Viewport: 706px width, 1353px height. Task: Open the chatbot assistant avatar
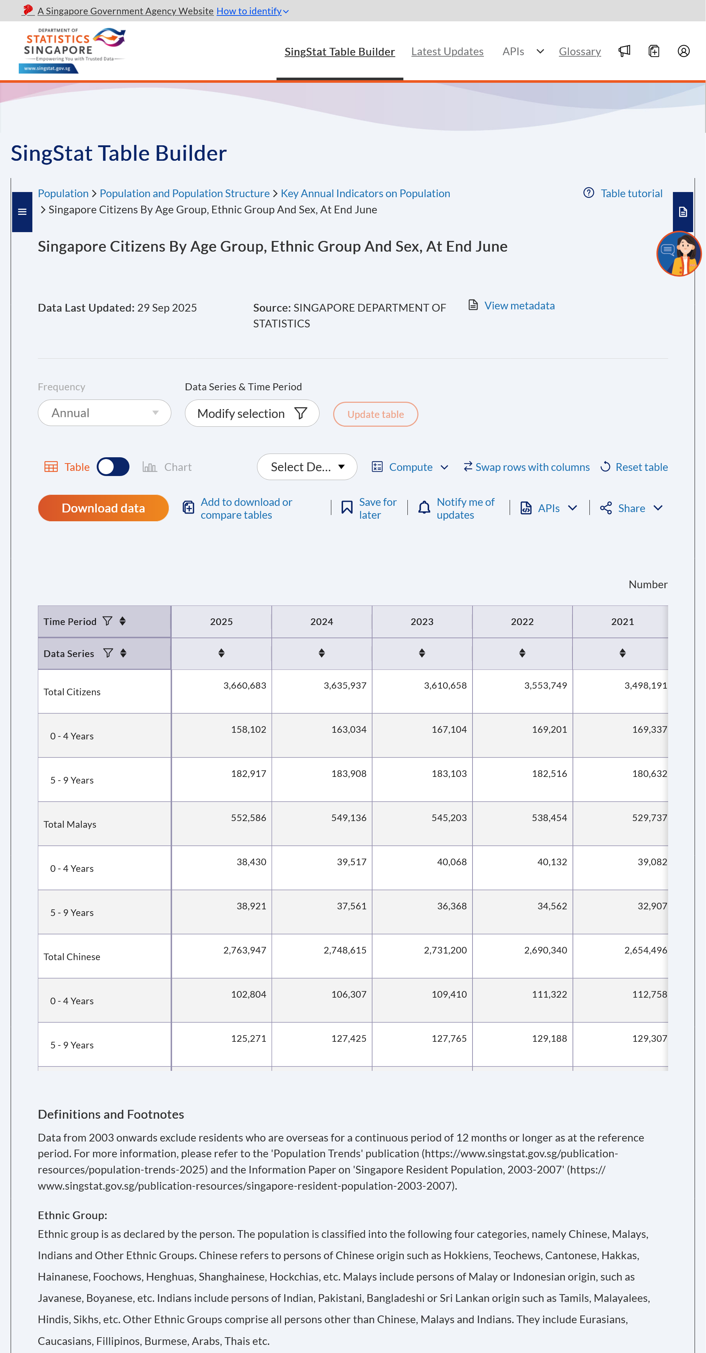point(679,254)
